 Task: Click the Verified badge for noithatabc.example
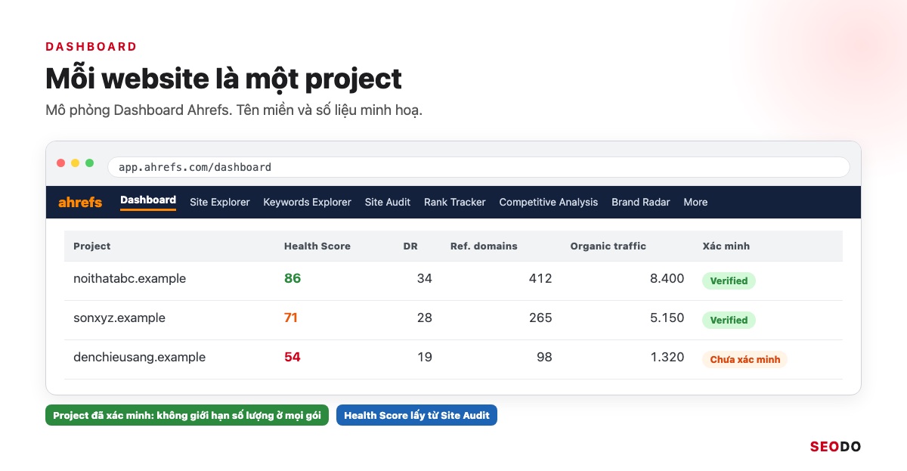click(x=729, y=280)
